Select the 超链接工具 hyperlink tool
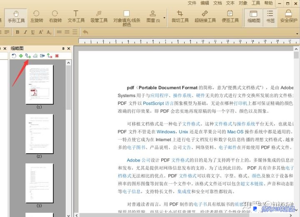Screen dimensions: 300x217 [x=205, y=17]
